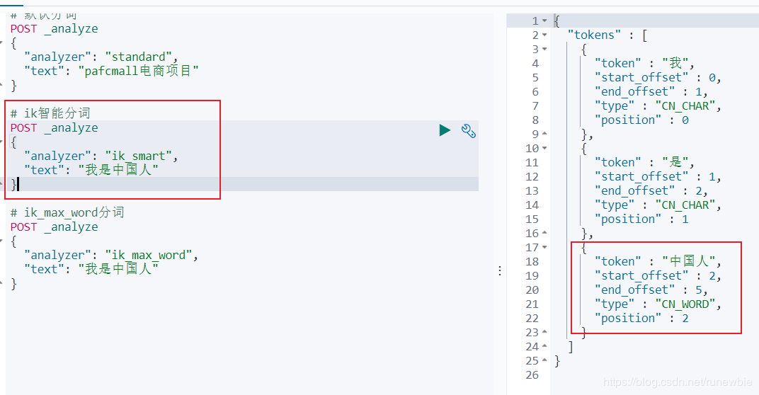Click fold marker at line 25
Viewport: 759px width, 395px height.
point(544,360)
